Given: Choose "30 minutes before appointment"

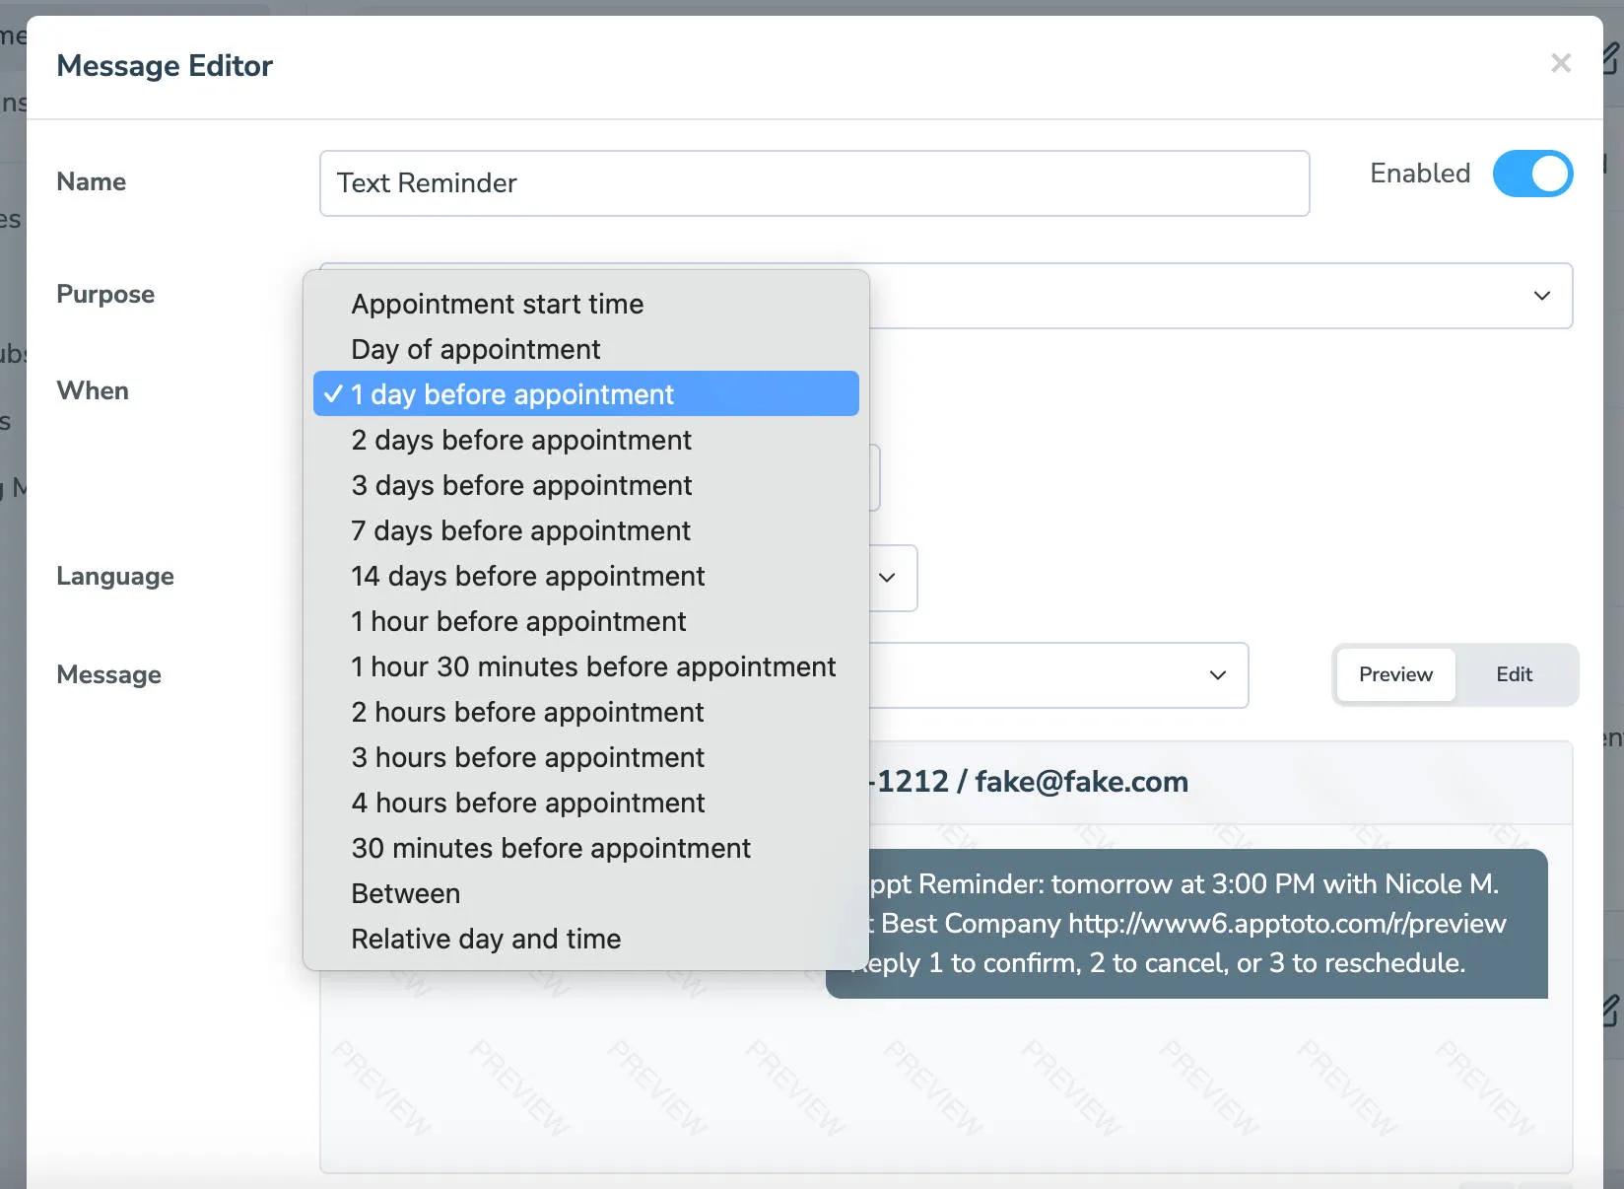Looking at the screenshot, I should [x=550, y=848].
